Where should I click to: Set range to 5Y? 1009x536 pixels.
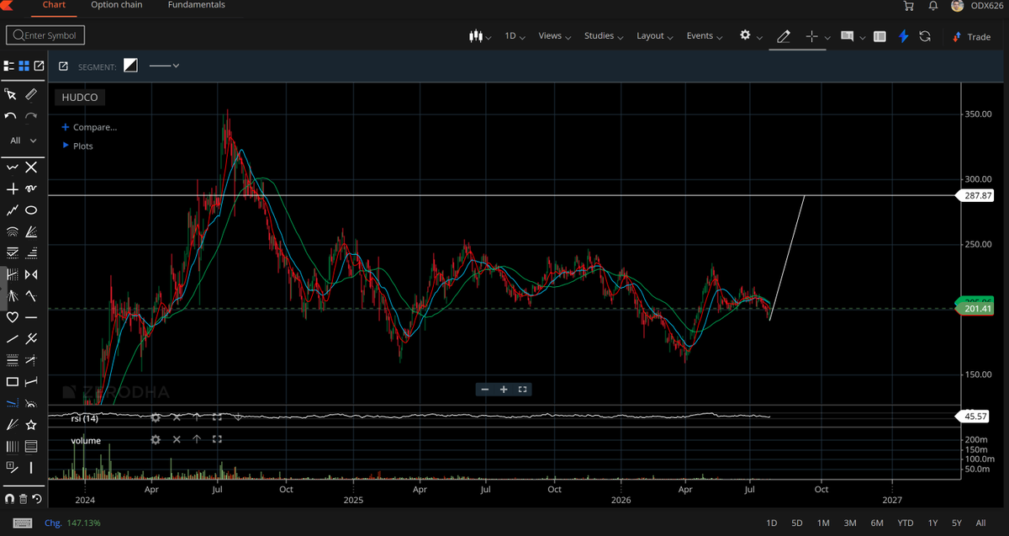point(957,523)
